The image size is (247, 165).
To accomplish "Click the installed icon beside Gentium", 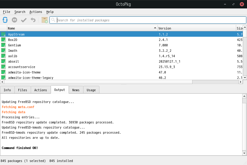I will click(4, 45).
